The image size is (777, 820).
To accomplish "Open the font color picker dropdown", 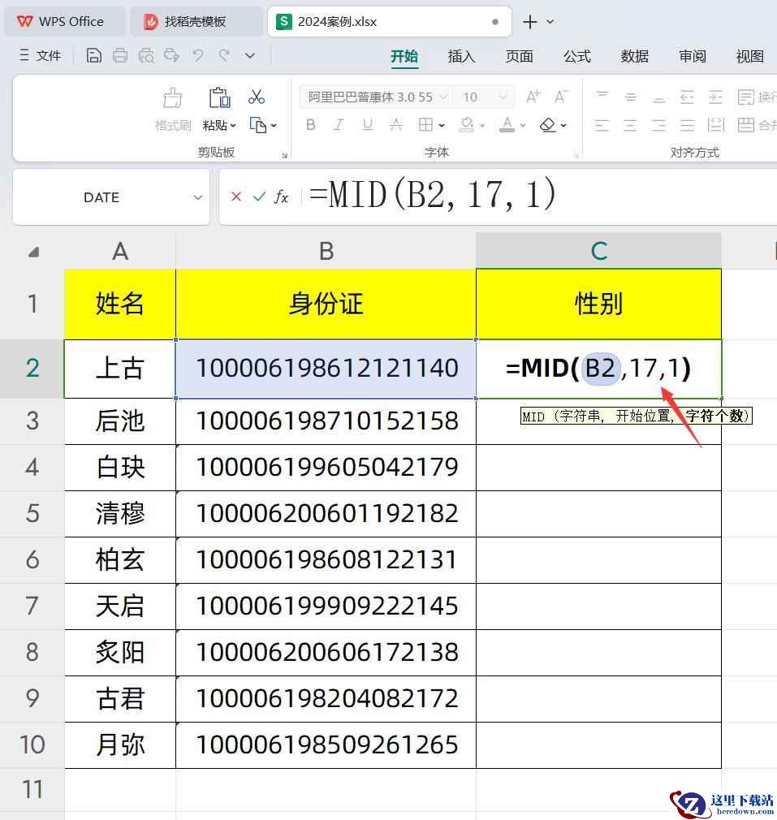I will tap(523, 126).
